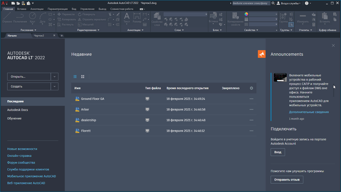
Task: Open the layer selection dropdown
Action: (x=185, y=14)
